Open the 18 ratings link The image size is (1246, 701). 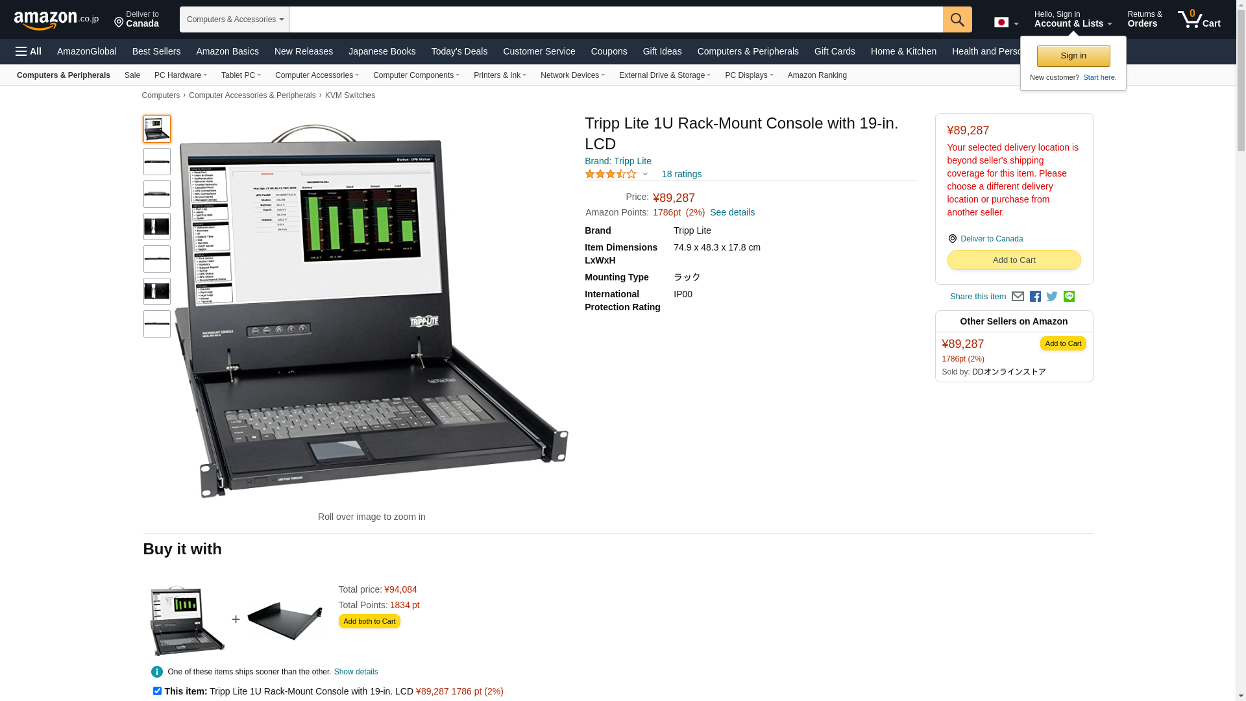(x=681, y=174)
